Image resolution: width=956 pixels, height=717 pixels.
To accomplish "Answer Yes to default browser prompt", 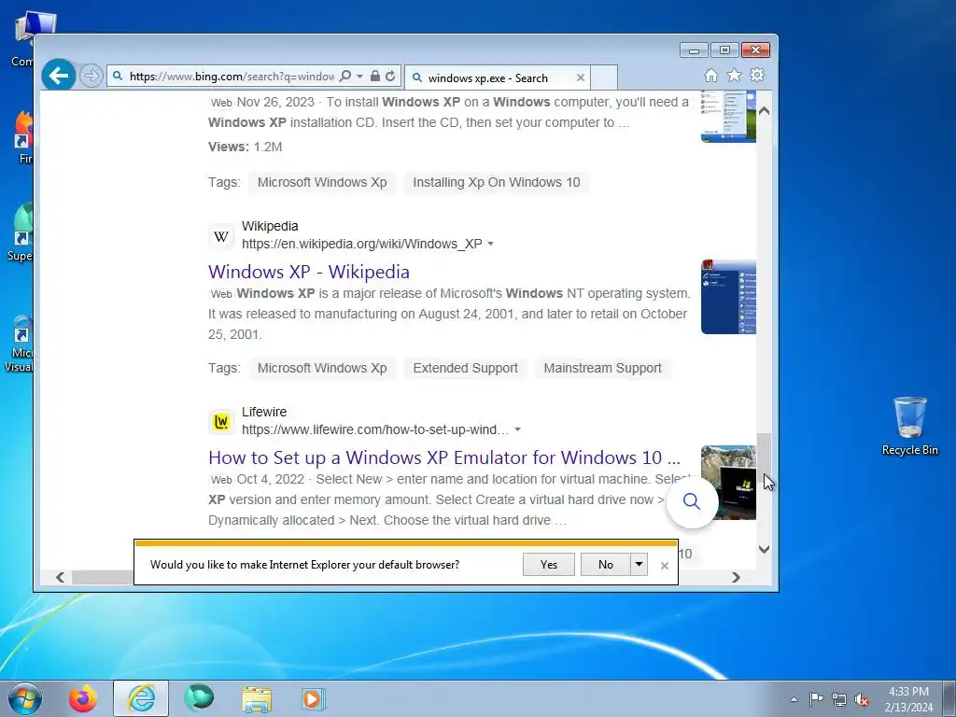I will [x=549, y=565].
